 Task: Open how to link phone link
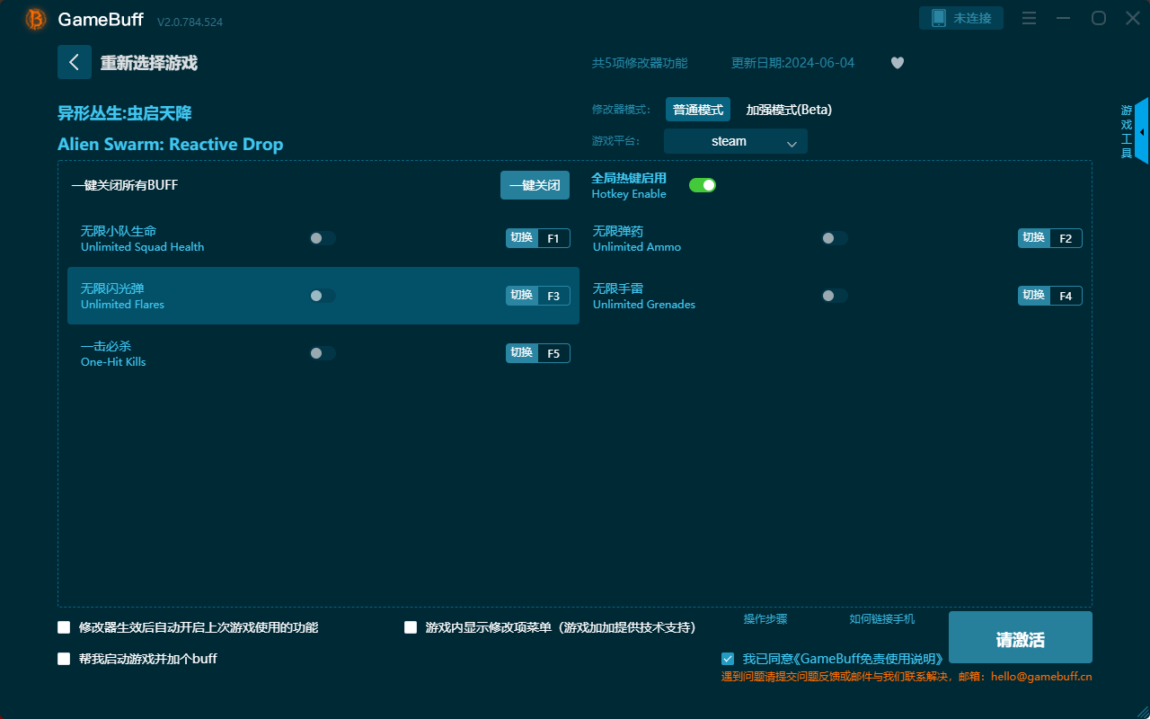[x=881, y=619]
